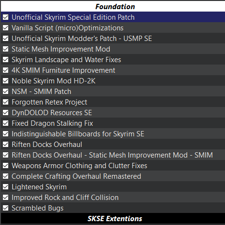
Task: Disable Noble Skyrim Mod HD-2K checkbox
Action: [6, 80]
